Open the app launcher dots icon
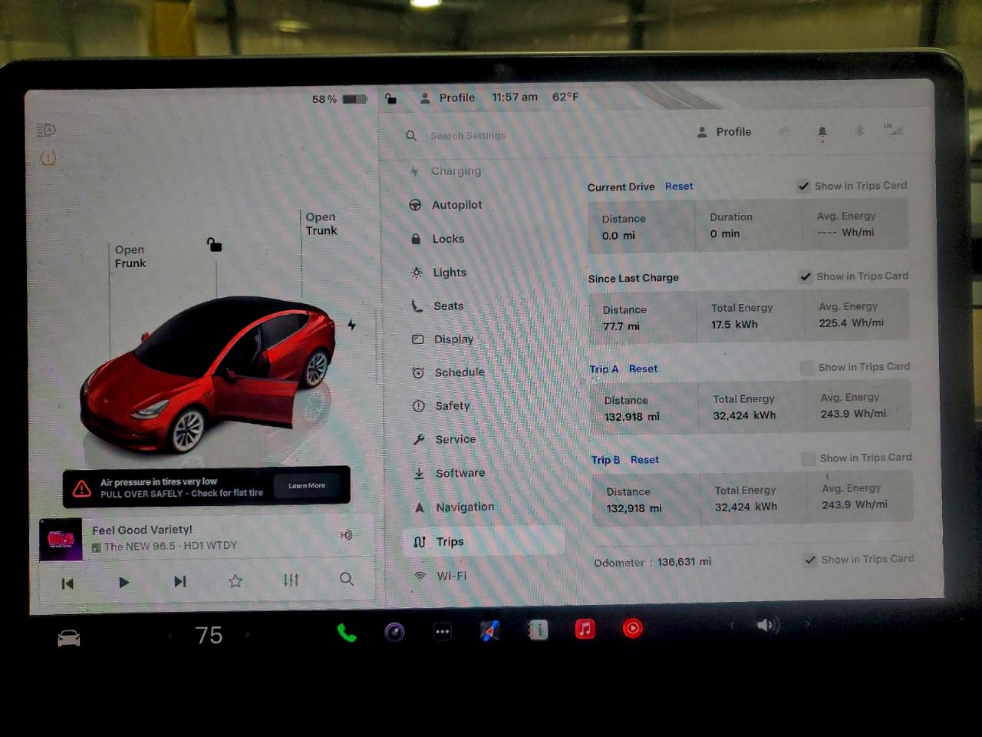This screenshot has width=982, height=737. pos(443,632)
